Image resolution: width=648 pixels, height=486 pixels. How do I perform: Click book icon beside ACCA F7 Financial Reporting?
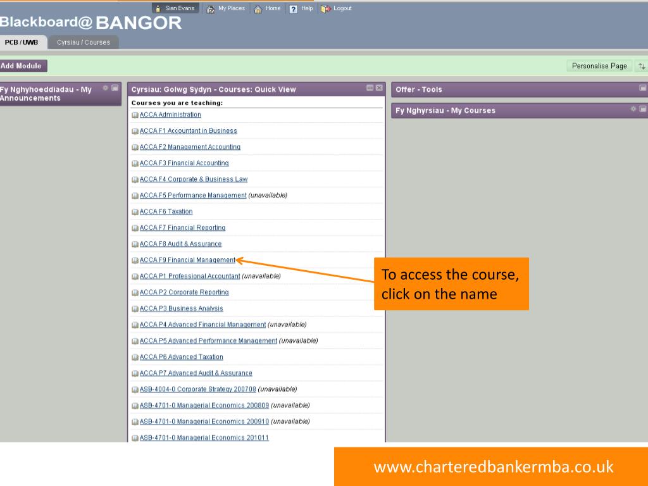coord(135,228)
